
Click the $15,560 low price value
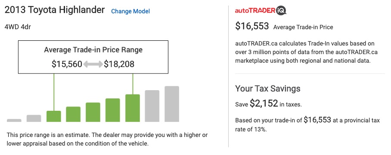pyautogui.click(x=67, y=64)
